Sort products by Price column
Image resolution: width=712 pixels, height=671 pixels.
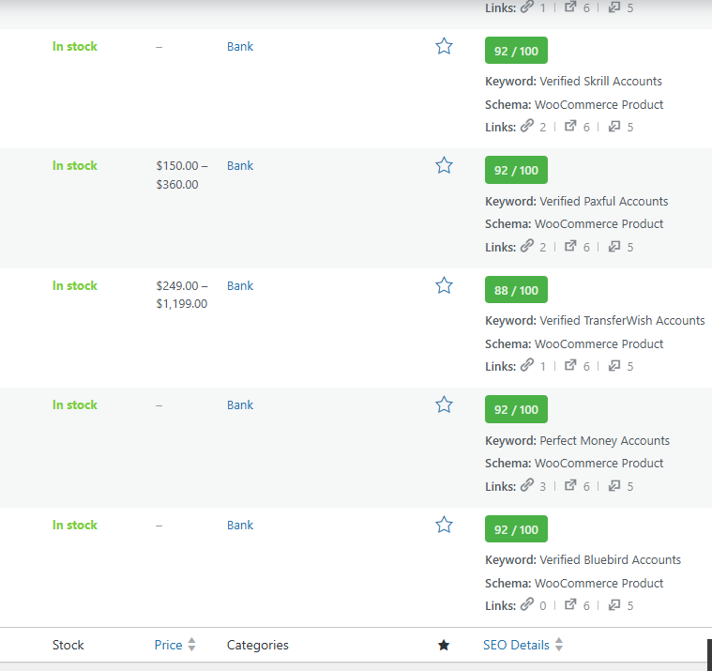tap(168, 645)
